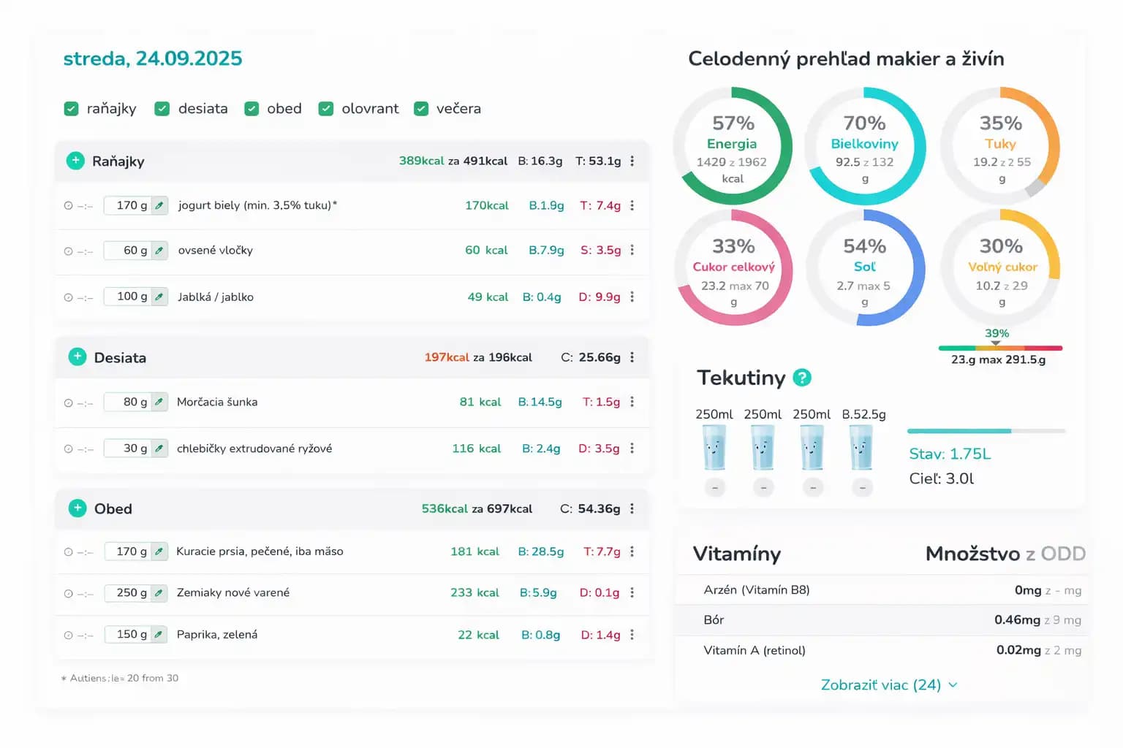Click the green plus icon beside Raňajky
Image resolution: width=1123 pixels, height=748 pixels.
coord(75,161)
